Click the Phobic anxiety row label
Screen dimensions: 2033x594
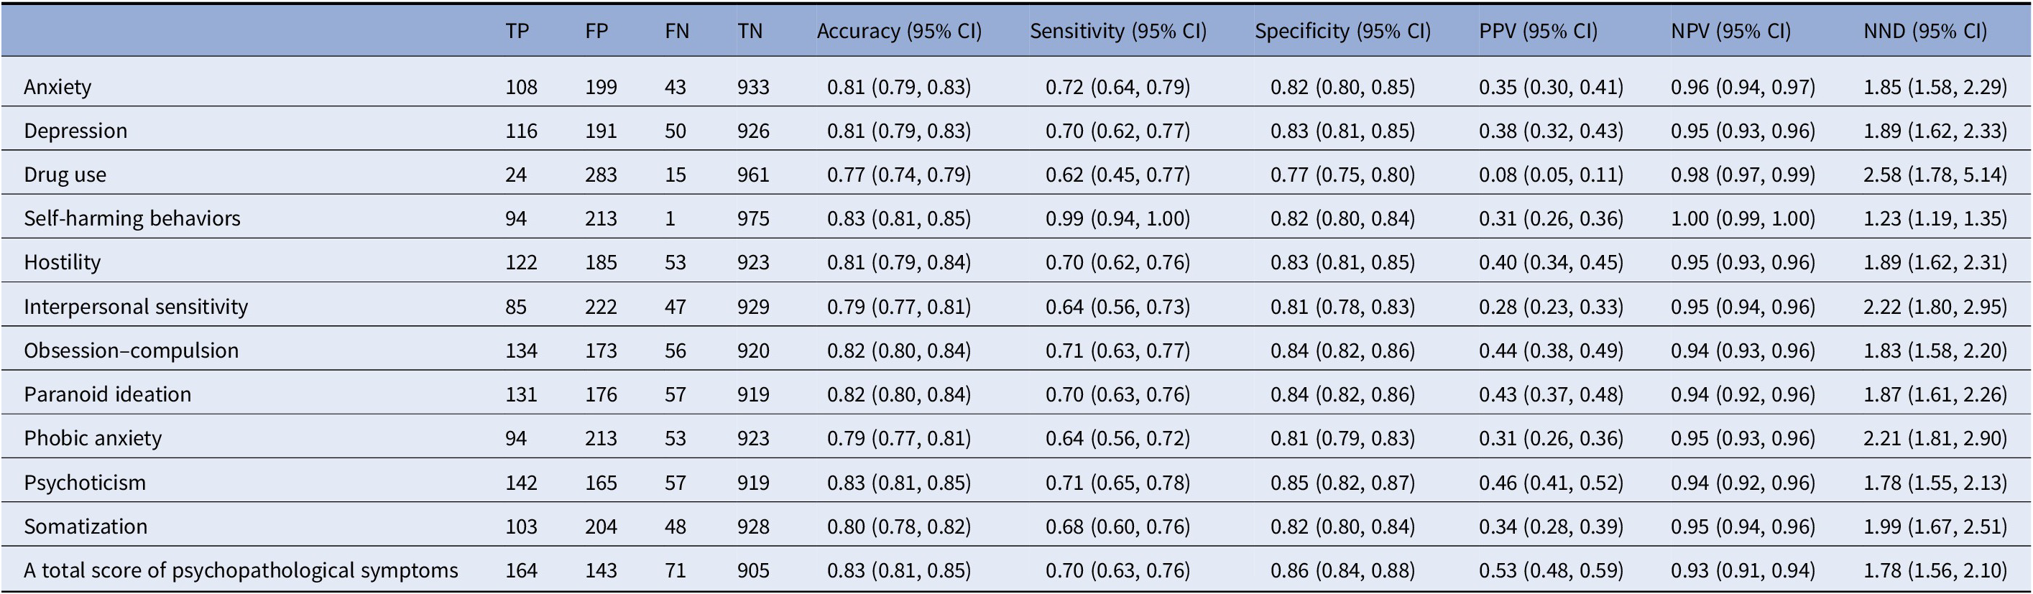[x=92, y=439]
